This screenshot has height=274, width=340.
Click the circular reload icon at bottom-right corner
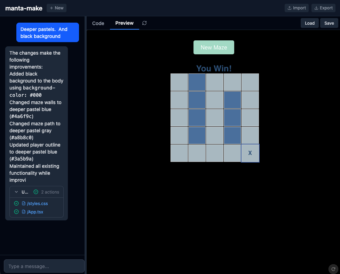coord(333,269)
